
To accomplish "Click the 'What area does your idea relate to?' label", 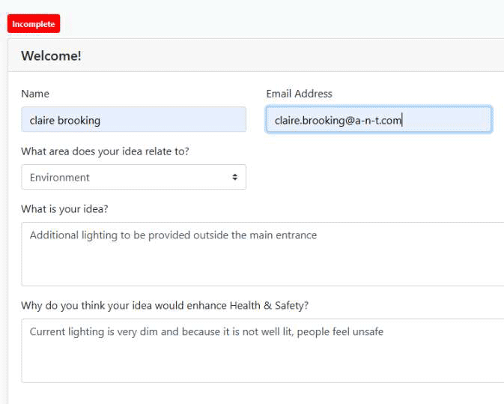I will pyautogui.click(x=105, y=151).
